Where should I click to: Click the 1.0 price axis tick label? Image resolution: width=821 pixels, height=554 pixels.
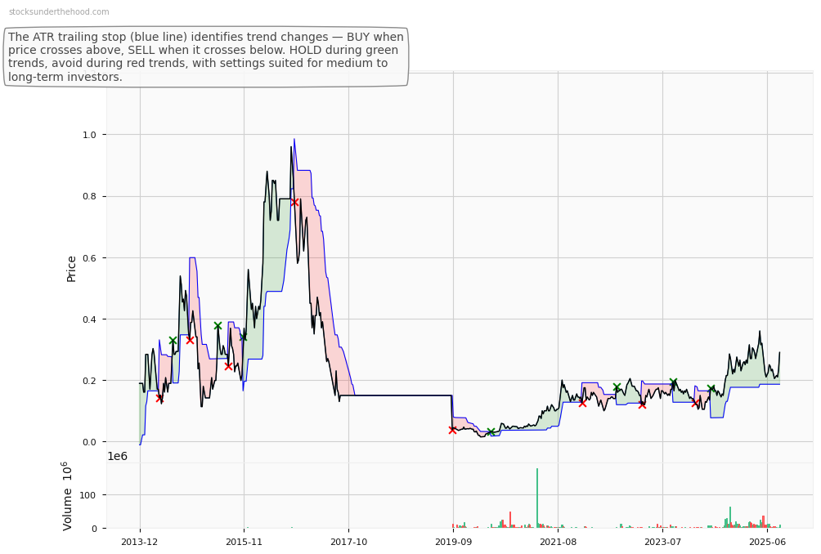click(x=89, y=135)
